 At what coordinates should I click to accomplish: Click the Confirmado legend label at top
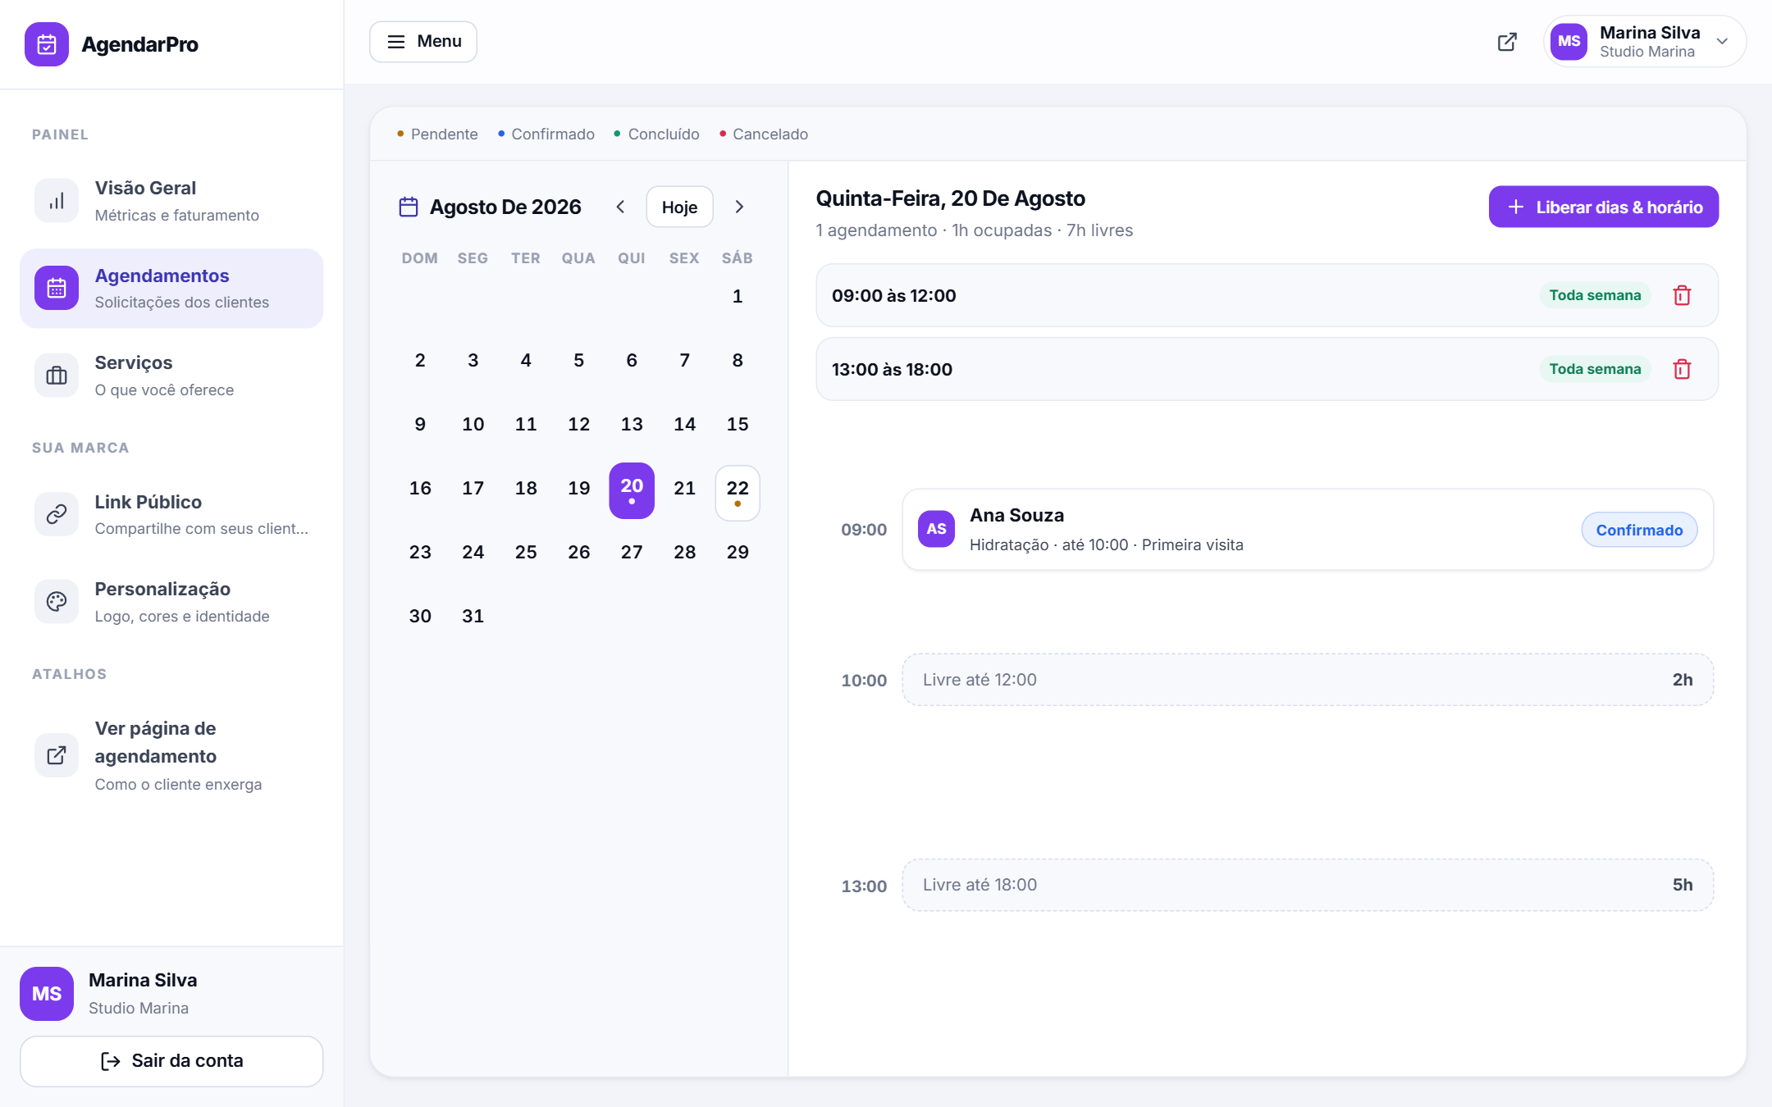(553, 134)
